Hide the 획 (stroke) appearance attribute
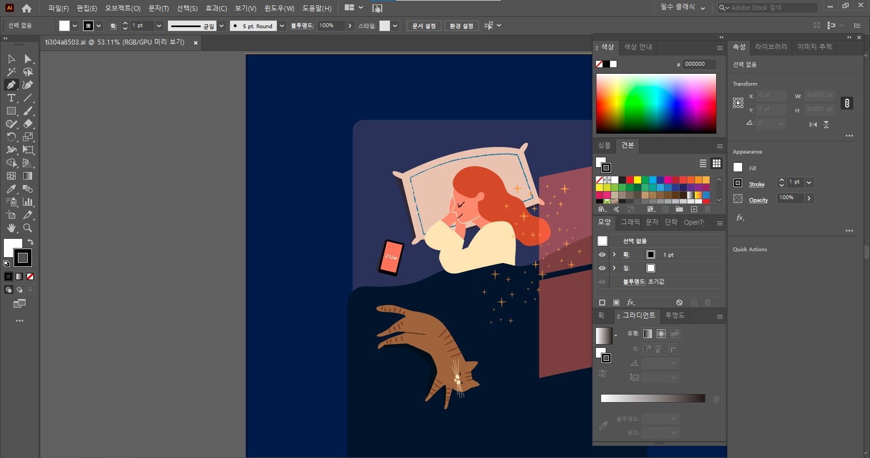This screenshot has width=870, height=458. 602,255
